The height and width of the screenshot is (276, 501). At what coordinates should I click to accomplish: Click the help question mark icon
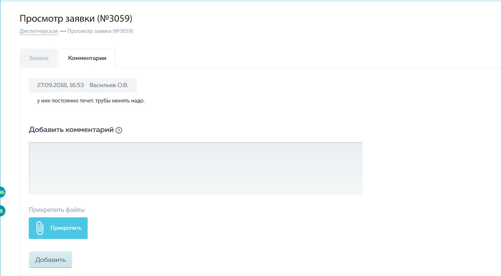coord(119,130)
